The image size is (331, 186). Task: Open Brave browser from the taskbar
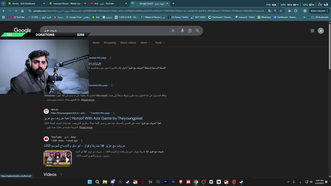[x=181, y=182]
